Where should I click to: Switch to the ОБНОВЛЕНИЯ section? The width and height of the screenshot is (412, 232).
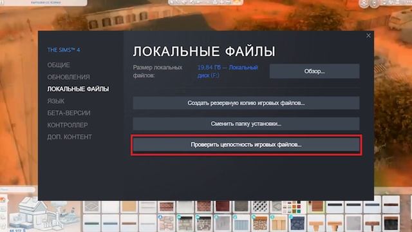click(x=69, y=77)
